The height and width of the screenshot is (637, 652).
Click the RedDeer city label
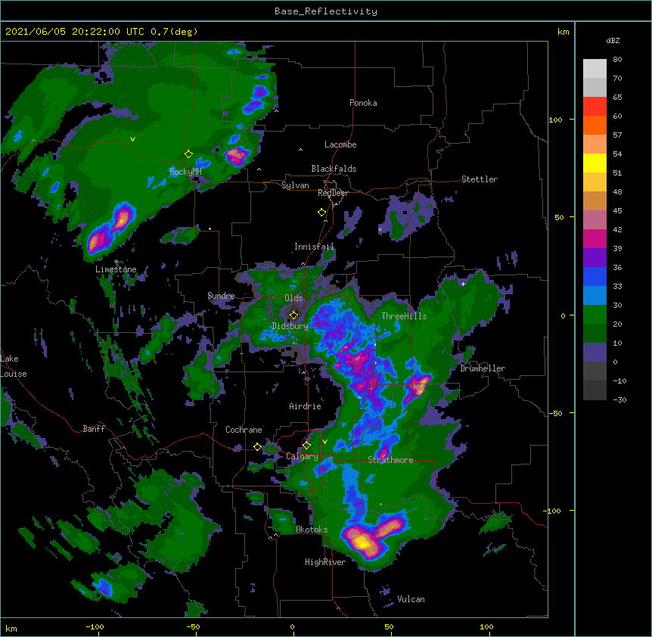pyautogui.click(x=333, y=193)
